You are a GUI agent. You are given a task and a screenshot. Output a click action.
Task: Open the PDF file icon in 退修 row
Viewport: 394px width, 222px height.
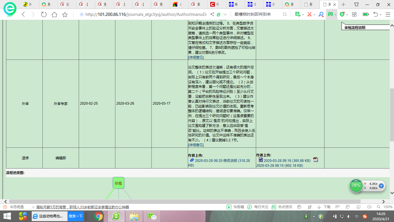coord(316,160)
